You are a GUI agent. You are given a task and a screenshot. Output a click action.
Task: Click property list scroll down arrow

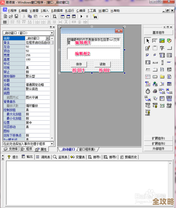[x=52, y=138]
